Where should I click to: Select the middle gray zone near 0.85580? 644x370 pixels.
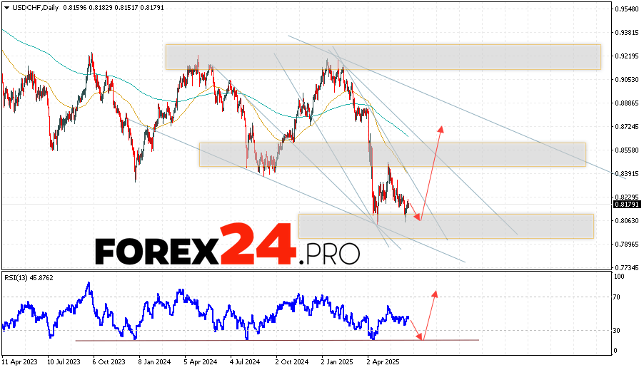pyautogui.click(x=392, y=155)
